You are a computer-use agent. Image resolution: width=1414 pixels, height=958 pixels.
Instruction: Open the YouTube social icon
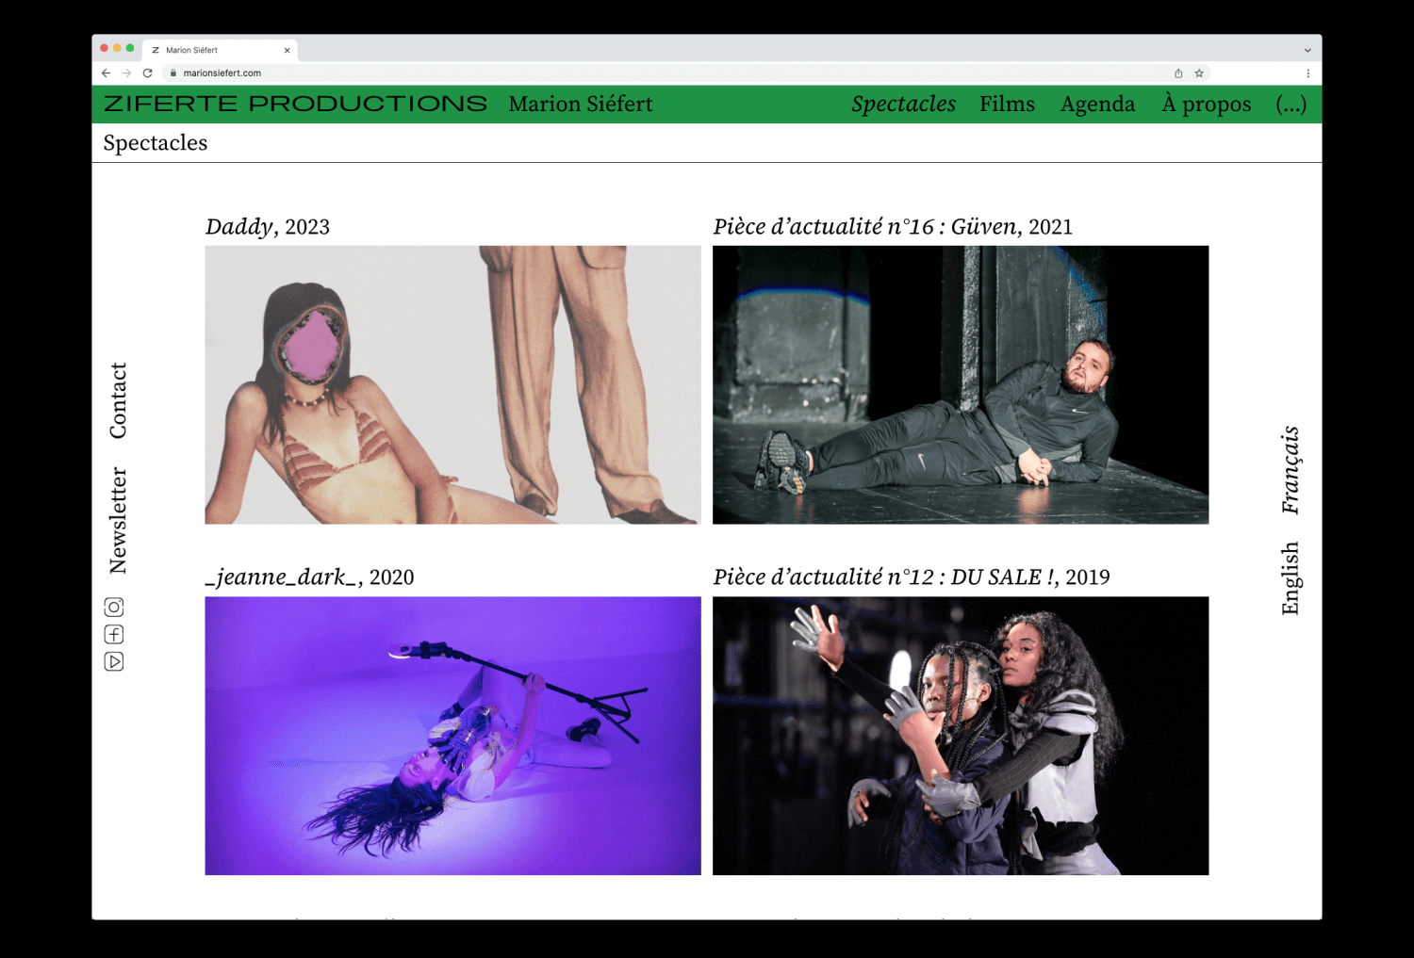[114, 662]
